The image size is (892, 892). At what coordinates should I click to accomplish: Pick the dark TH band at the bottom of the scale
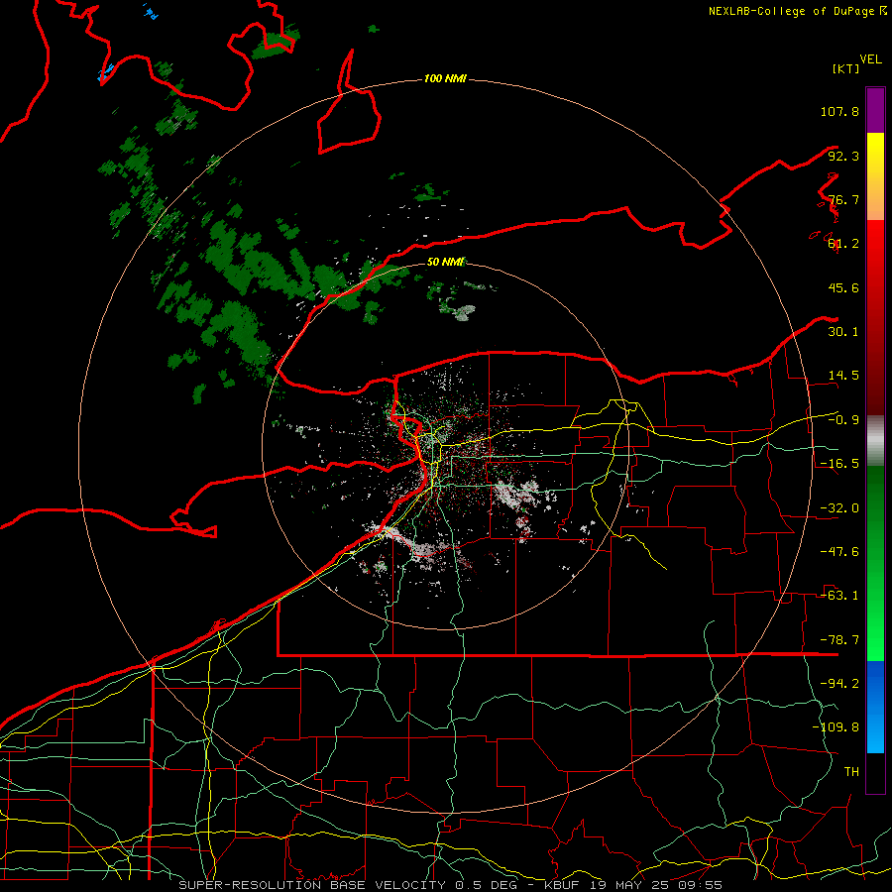[x=875, y=773]
